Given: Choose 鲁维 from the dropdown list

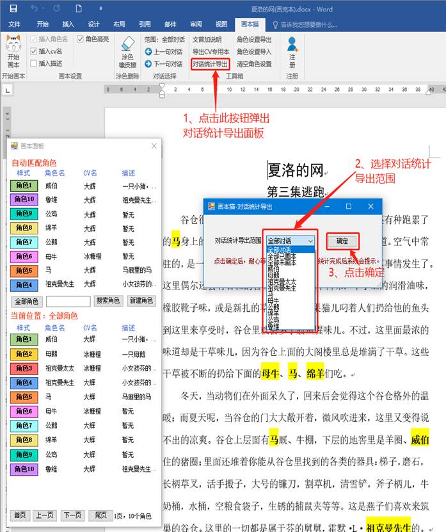Looking at the screenshot, I should coord(291,326).
